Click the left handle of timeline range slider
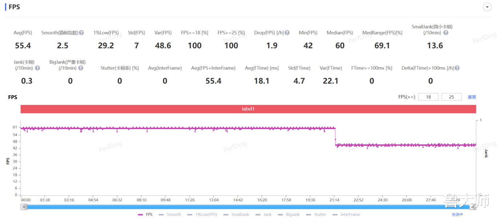Viewport: 497px width, 218px height. tap(24, 207)
